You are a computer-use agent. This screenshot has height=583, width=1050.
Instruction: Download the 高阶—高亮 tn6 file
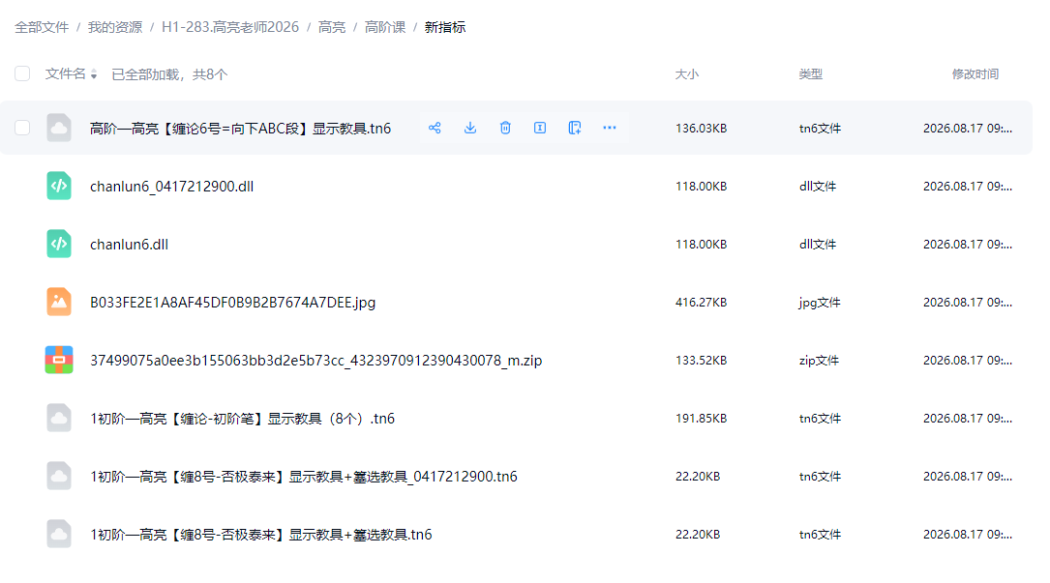click(x=470, y=128)
